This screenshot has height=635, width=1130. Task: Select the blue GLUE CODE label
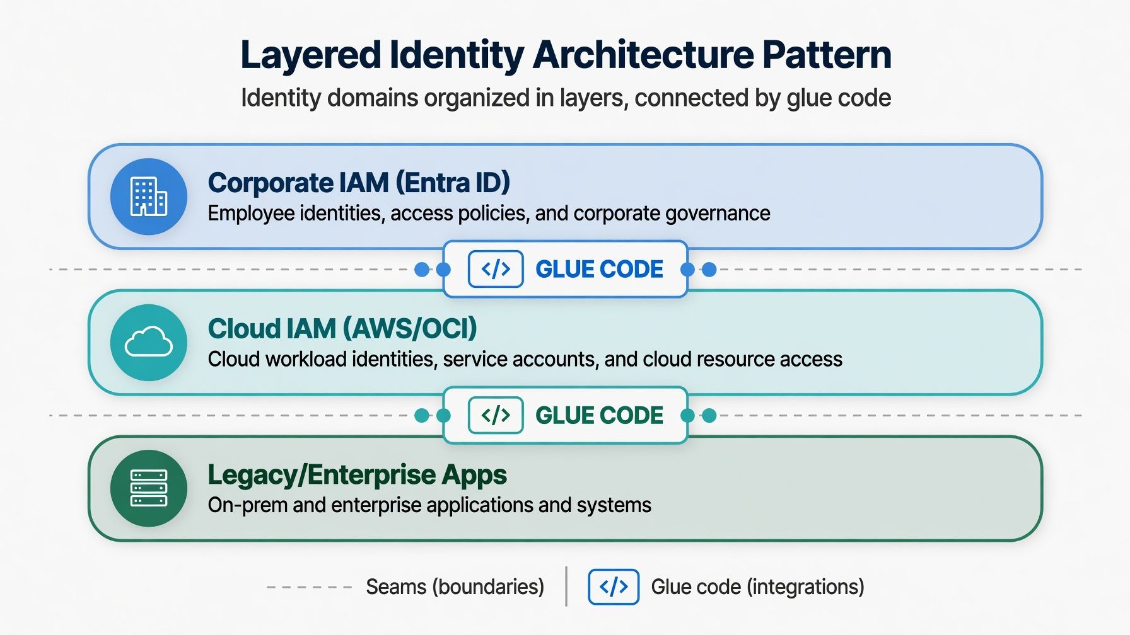599,270
